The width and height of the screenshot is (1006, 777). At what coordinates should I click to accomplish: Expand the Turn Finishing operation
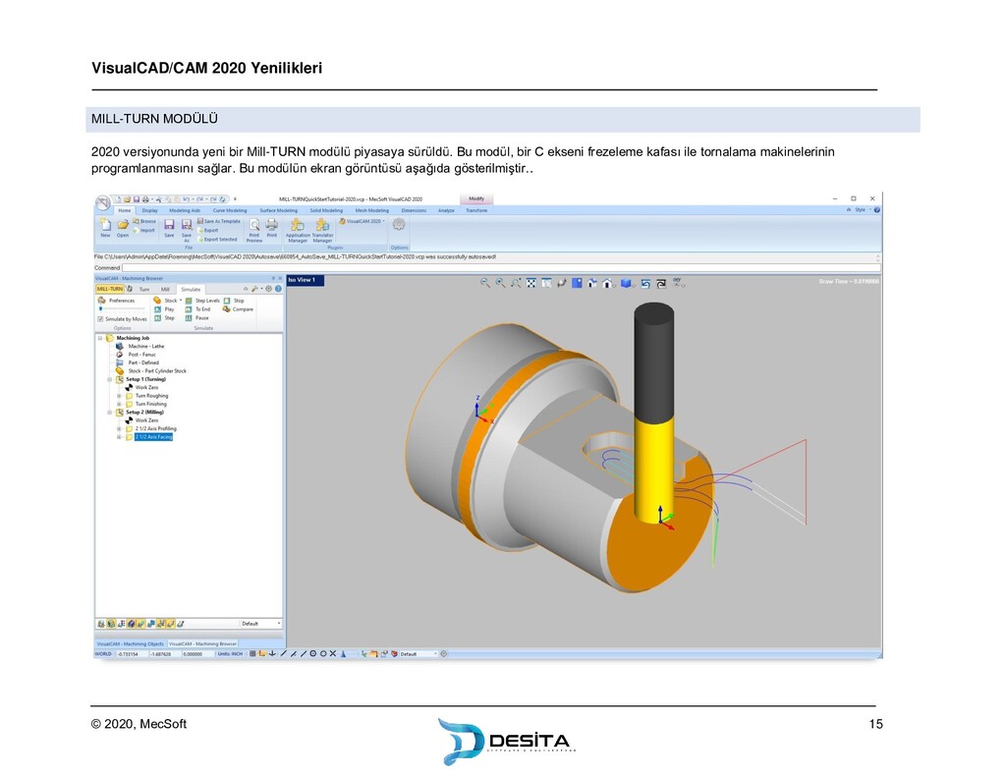119,405
